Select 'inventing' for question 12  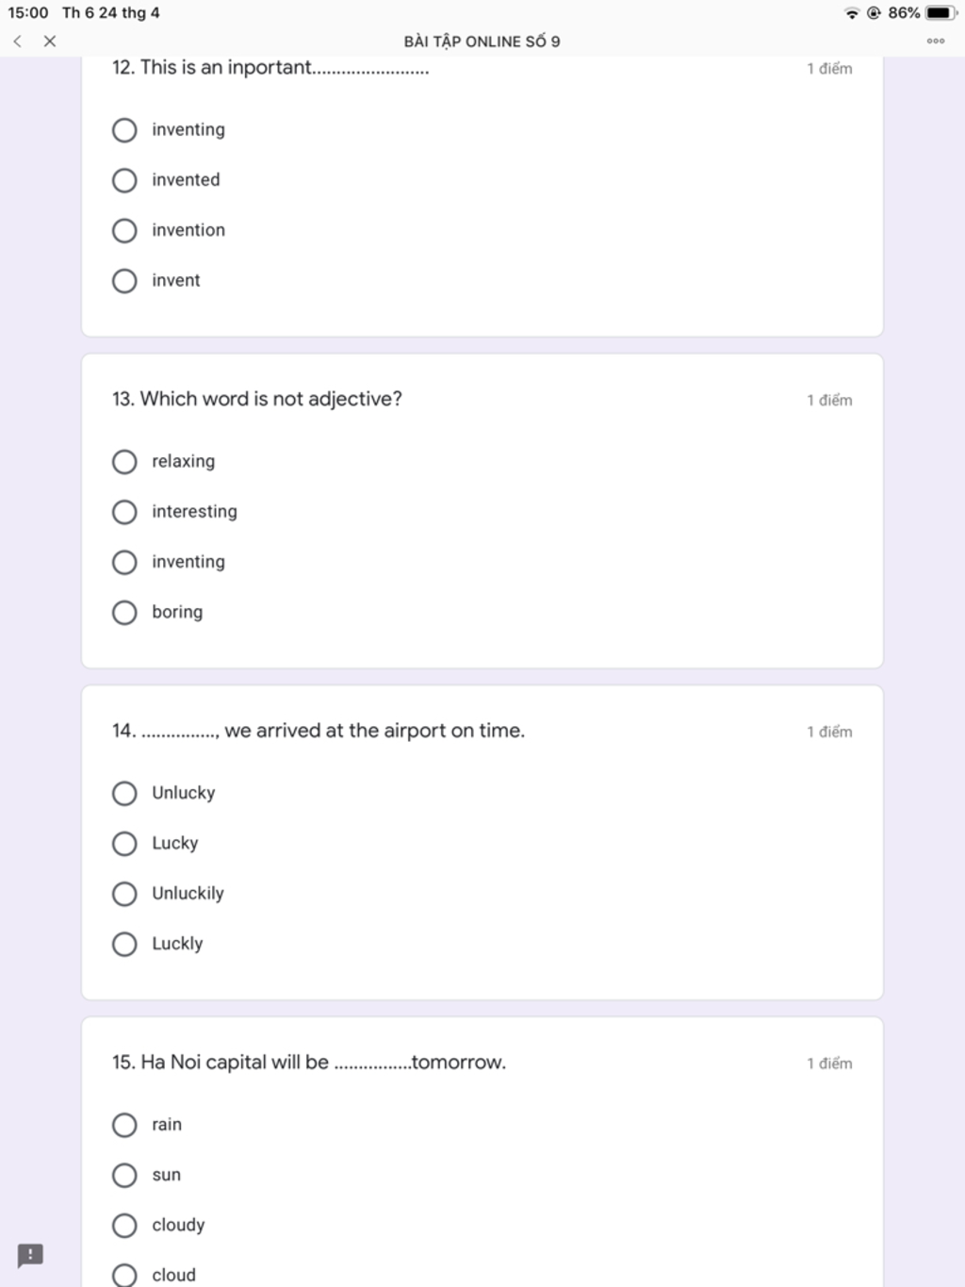pyautogui.click(x=124, y=130)
